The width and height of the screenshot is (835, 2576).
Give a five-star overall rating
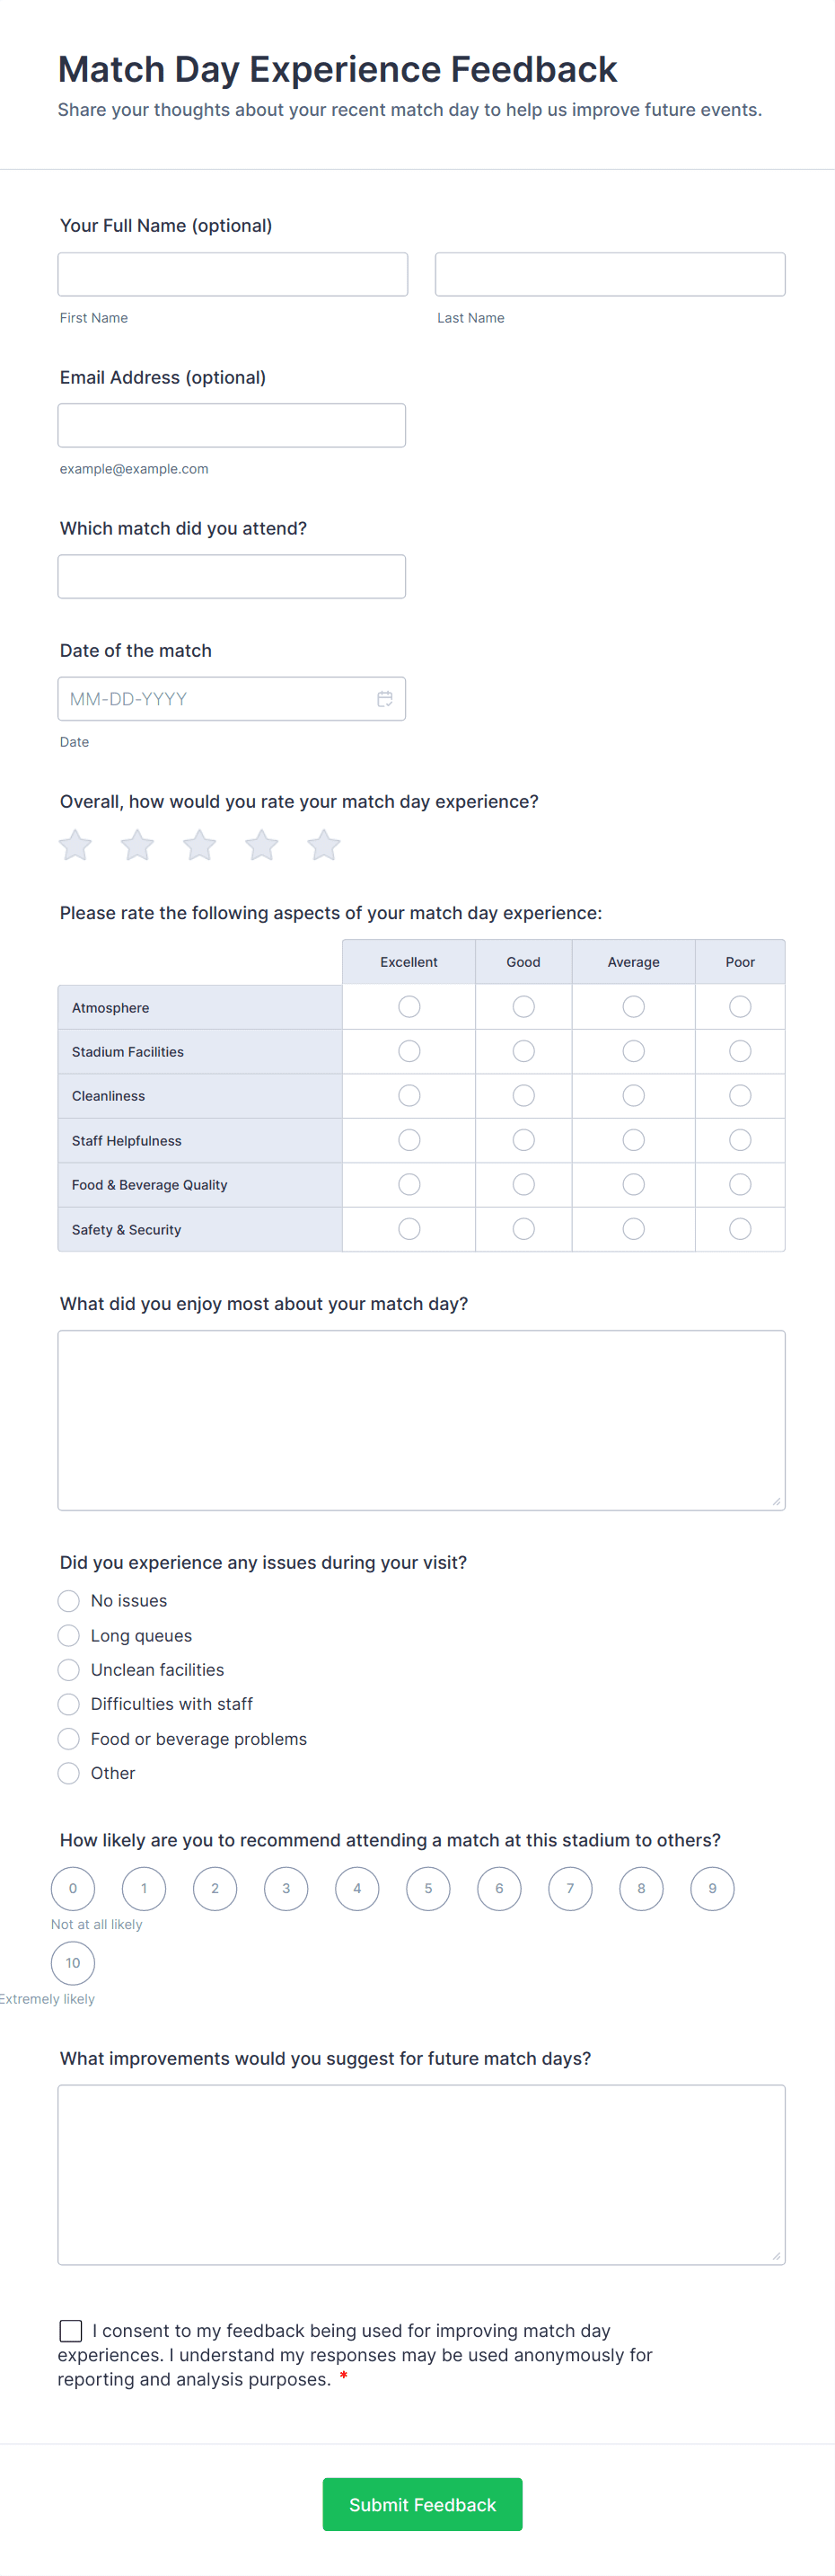[x=323, y=845]
